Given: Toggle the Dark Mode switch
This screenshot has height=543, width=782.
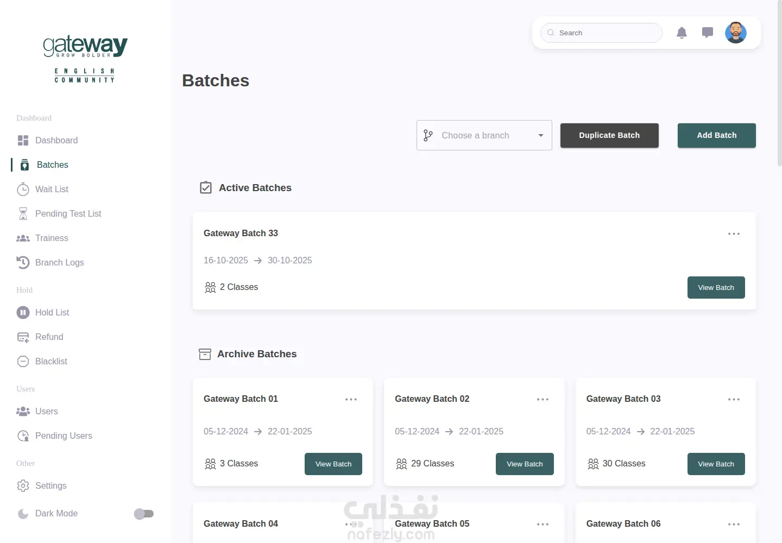Looking at the screenshot, I should tap(144, 514).
